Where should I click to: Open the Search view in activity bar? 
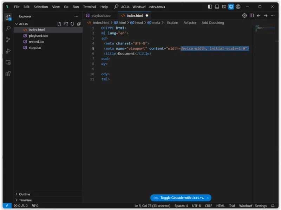click(8, 28)
